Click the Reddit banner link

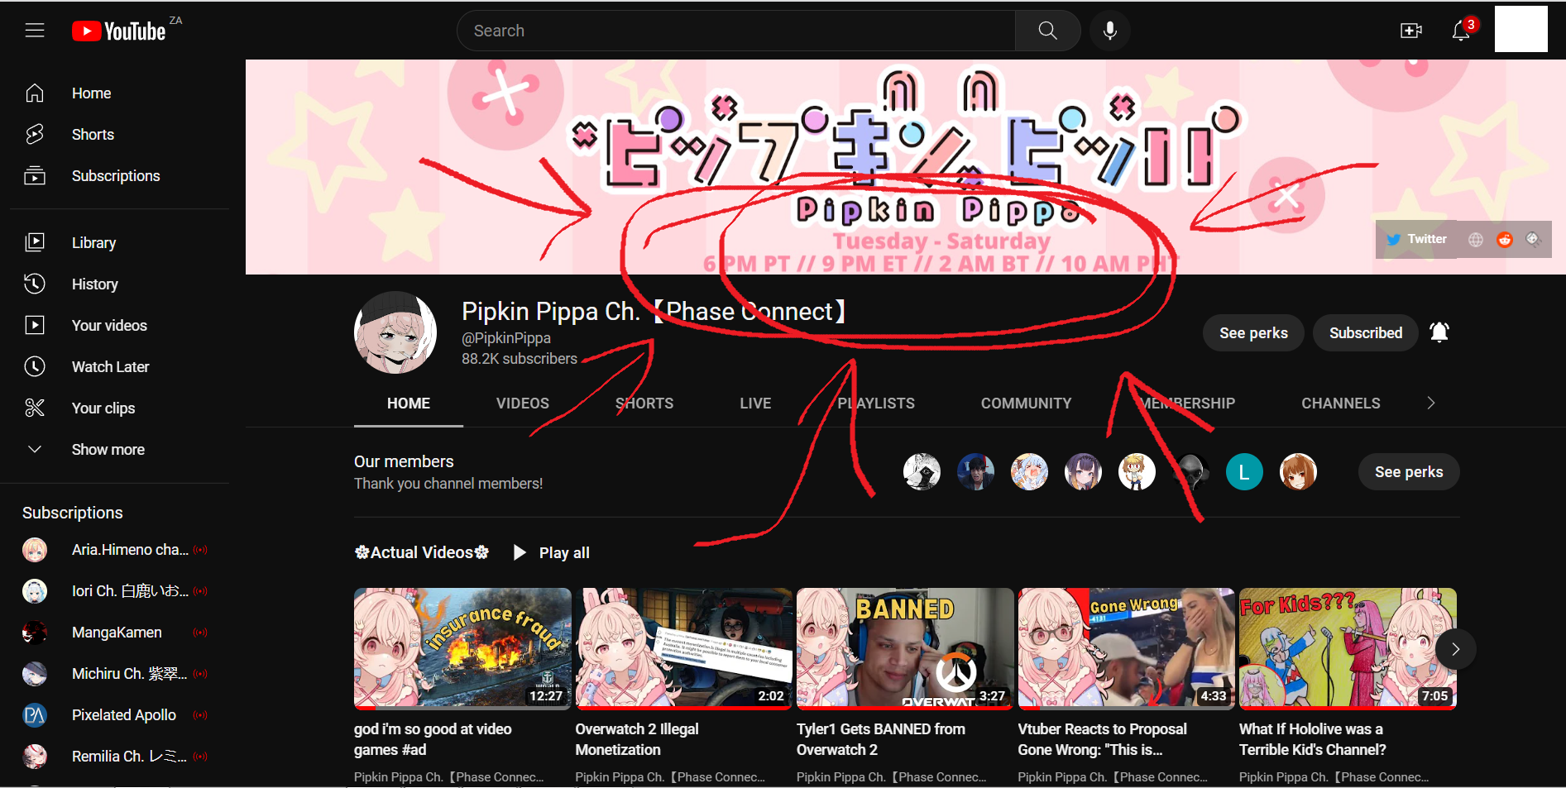(1505, 240)
